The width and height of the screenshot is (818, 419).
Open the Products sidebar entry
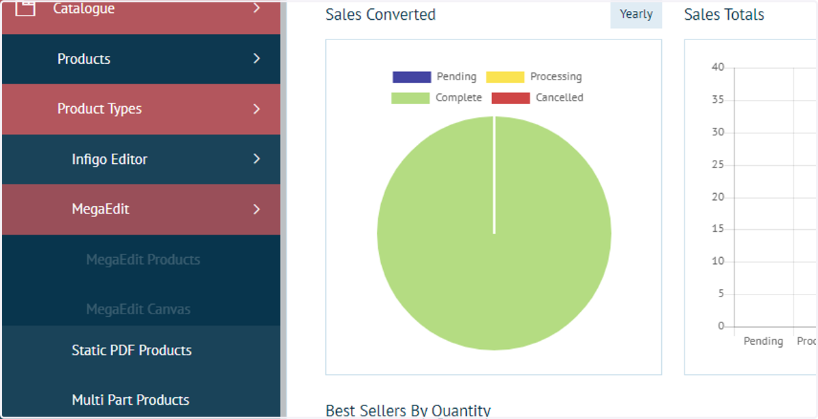141,59
